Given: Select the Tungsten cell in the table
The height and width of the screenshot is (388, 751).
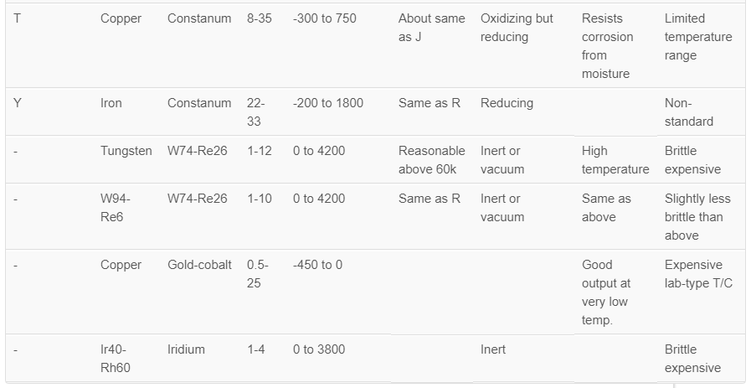Looking at the screenshot, I should point(126,151).
